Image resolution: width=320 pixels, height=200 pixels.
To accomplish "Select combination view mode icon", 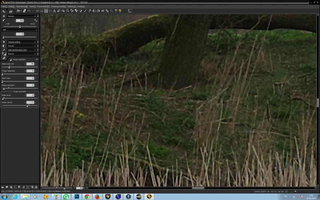I will click(42, 11).
